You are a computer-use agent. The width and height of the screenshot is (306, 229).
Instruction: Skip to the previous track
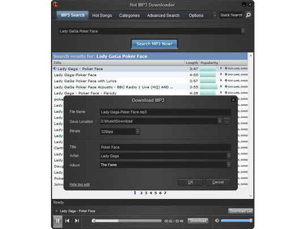[x=67, y=221]
